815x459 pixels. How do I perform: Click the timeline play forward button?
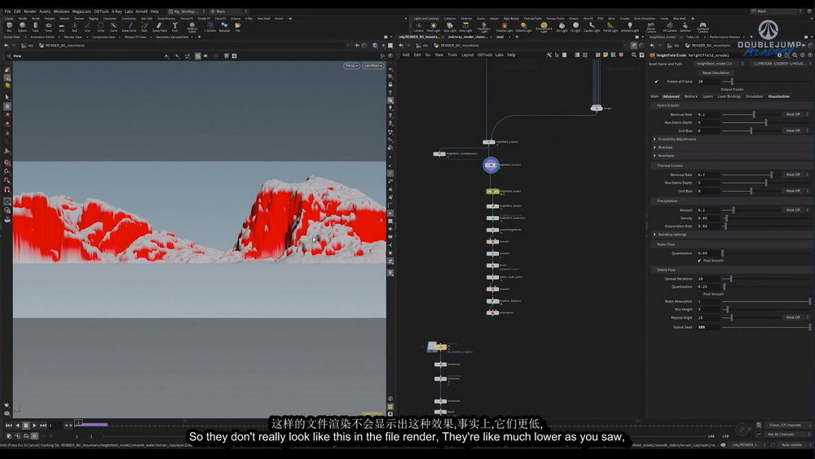(34, 426)
